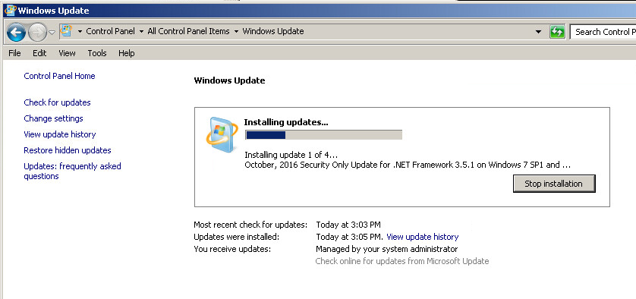Expand the dropdown before Control Panel breadcrumb
This screenshot has height=299, width=636.
(80, 31)
